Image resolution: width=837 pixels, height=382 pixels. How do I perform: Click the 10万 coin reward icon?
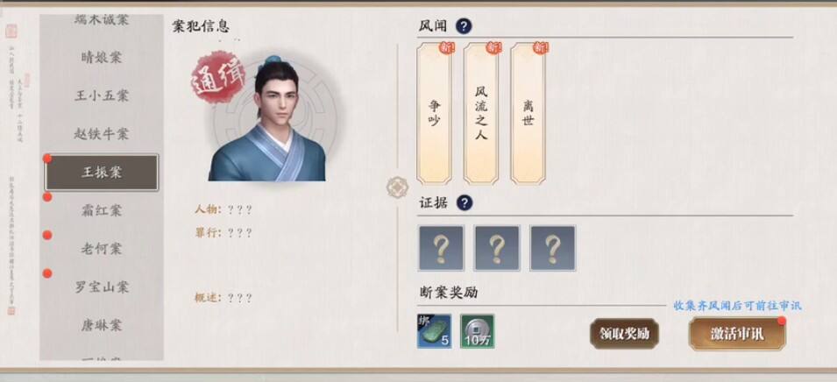(477, 331)
